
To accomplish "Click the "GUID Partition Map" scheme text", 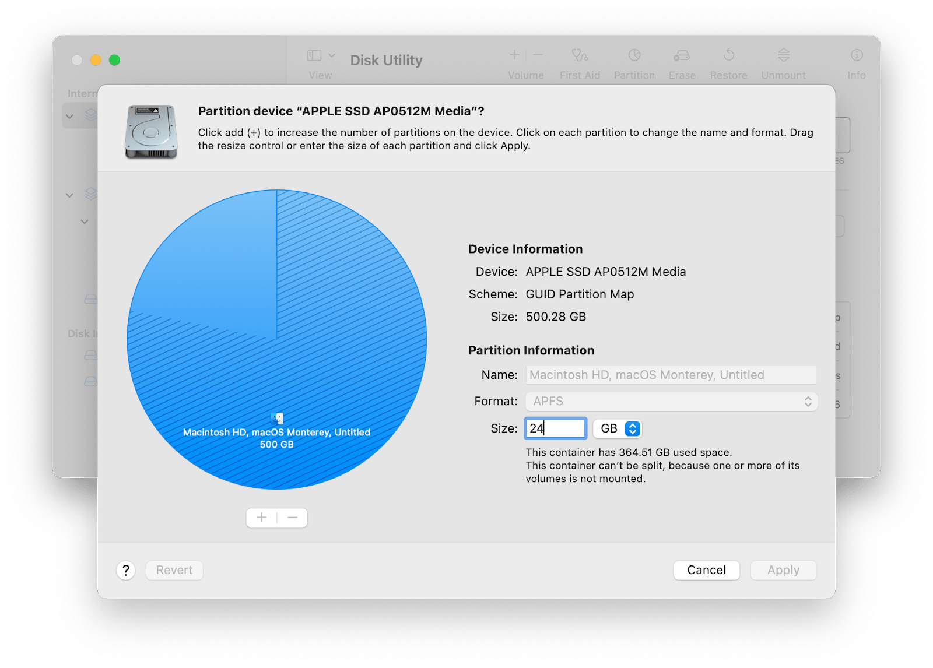I will pyautogui.click(x=580, y=294).
